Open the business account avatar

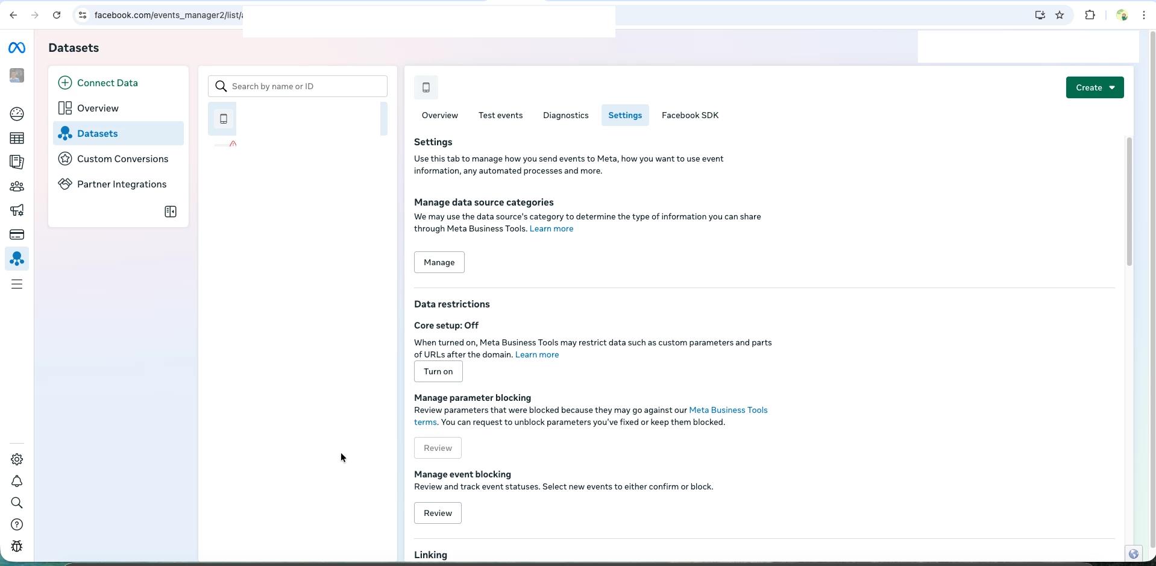tap(17, 75)
